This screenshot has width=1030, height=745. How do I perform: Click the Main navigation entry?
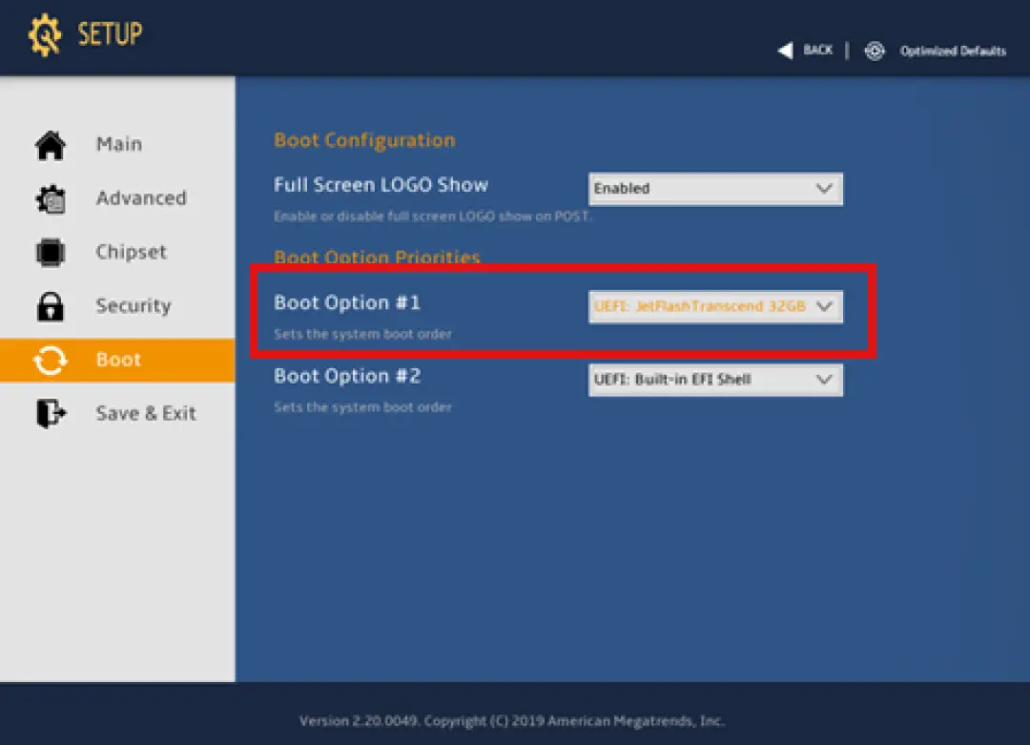pos(118,144)
